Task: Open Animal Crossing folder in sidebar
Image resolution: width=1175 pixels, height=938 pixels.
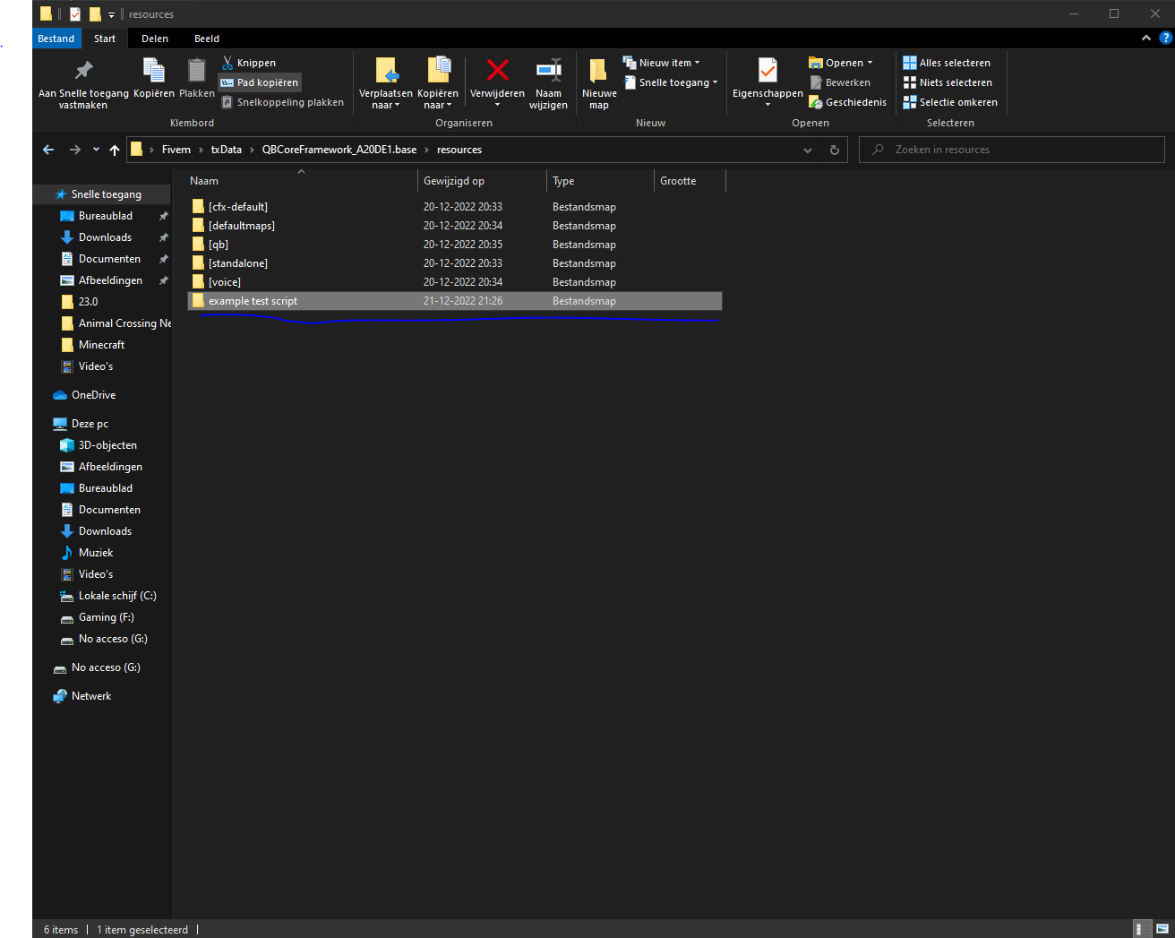Action: coord(115,323)
